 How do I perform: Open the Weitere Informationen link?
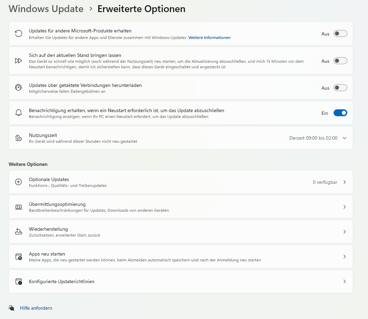(209, 38)
